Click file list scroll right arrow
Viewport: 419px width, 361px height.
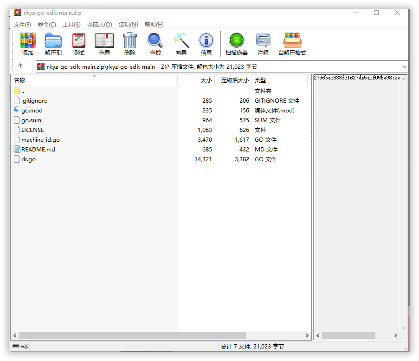point(307,335)
